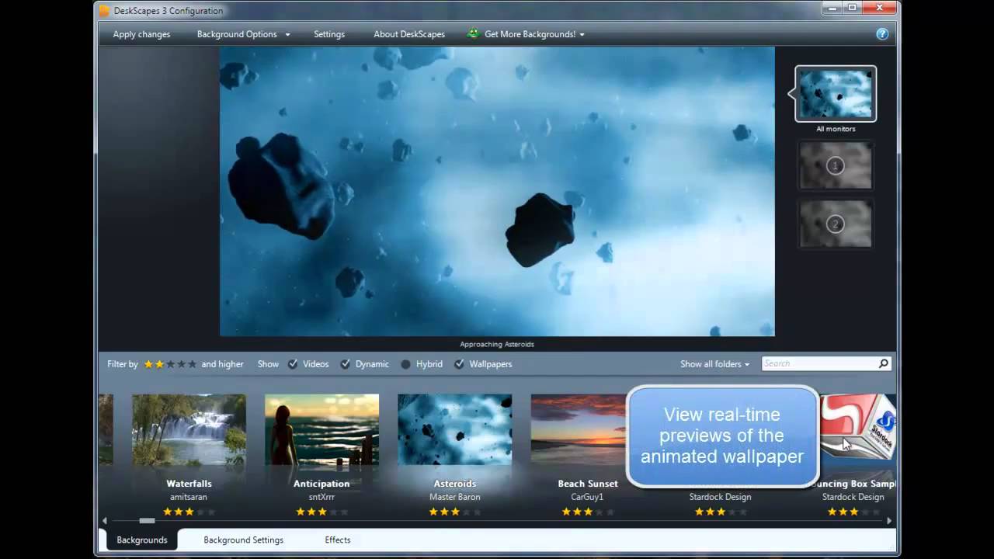This screenshot has height=559, width=994.
Task: Enable the Hybrid checkbox
Action: [406, 363]
